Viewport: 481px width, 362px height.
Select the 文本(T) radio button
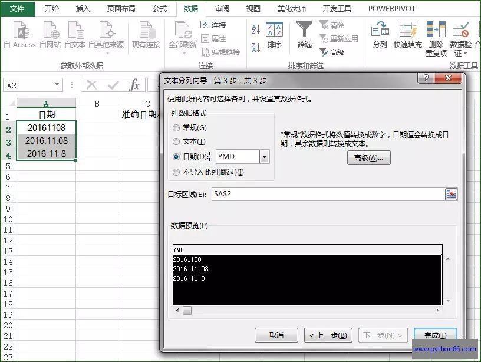(x=176, y=141)
